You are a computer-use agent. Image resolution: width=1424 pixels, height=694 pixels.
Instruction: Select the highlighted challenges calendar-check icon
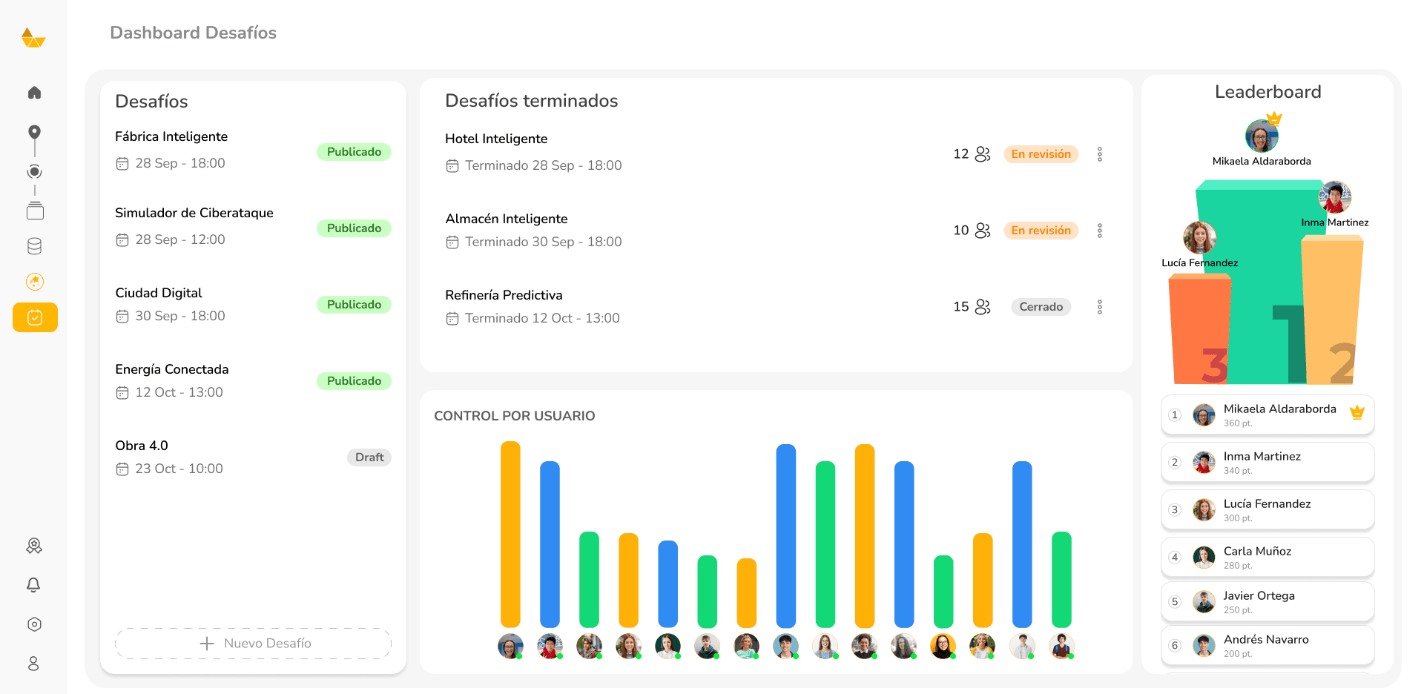pos(35,317)
